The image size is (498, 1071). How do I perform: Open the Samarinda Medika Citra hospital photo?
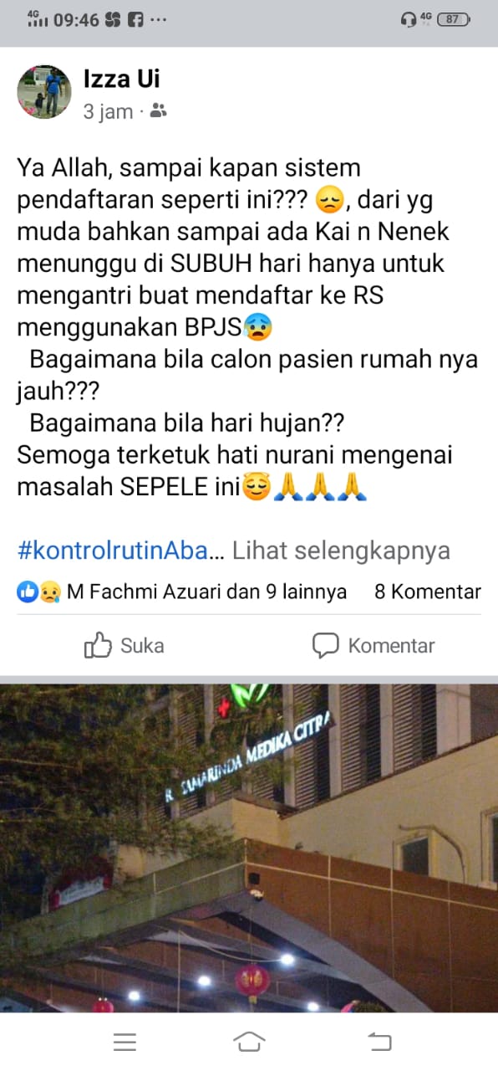pos(249,848)
